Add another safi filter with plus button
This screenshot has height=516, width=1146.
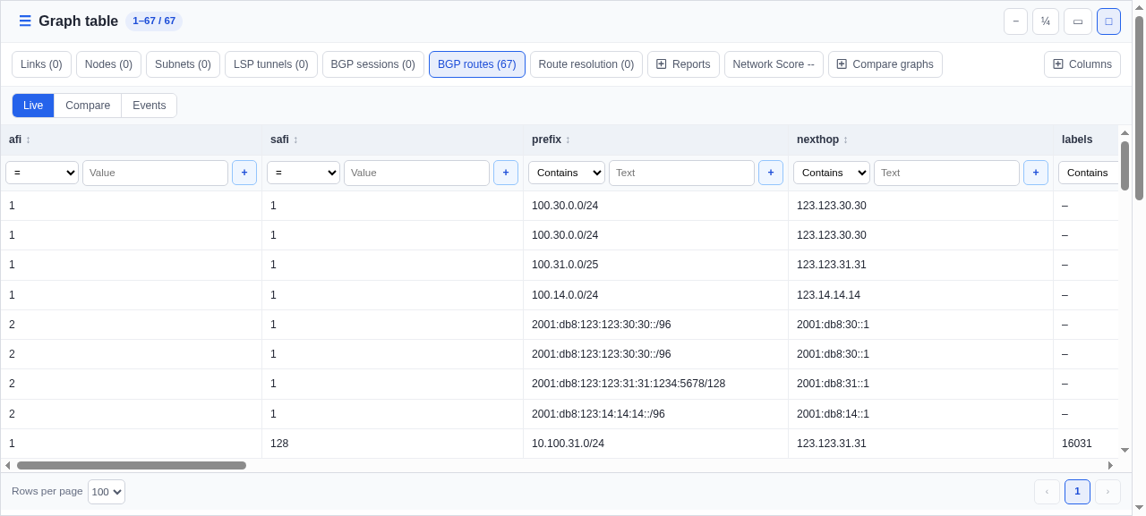tap(506, 173)
